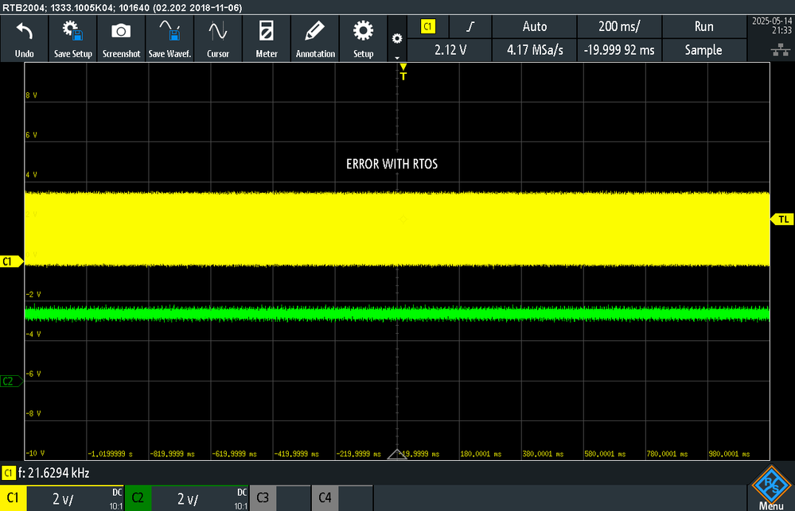Adjust 200 ms/ time base setting
This screenshot has width=795, height=511.
click(x=619, y=26)
